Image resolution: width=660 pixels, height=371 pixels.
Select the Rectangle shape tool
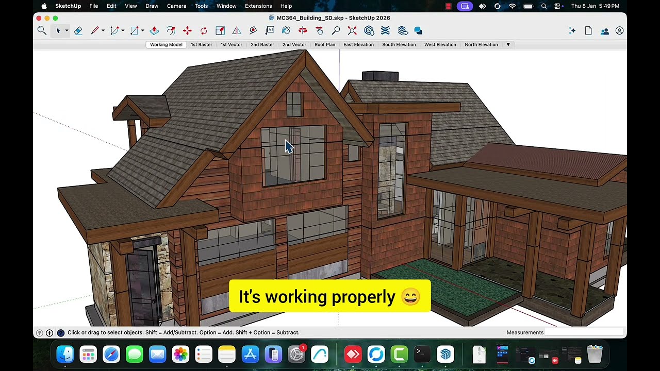pos(134,31)
